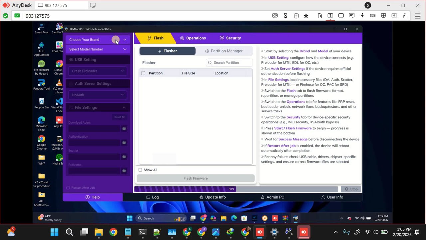Open the AnyDesk lightning actions icon

(362, 16)
